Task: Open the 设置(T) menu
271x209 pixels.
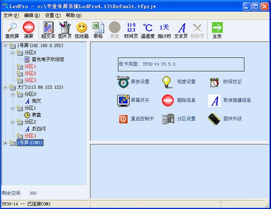Action: (x=53, y=15)
